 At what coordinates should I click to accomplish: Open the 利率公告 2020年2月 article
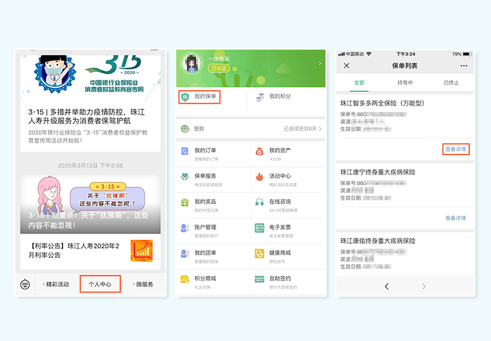[x=90, y=251]
